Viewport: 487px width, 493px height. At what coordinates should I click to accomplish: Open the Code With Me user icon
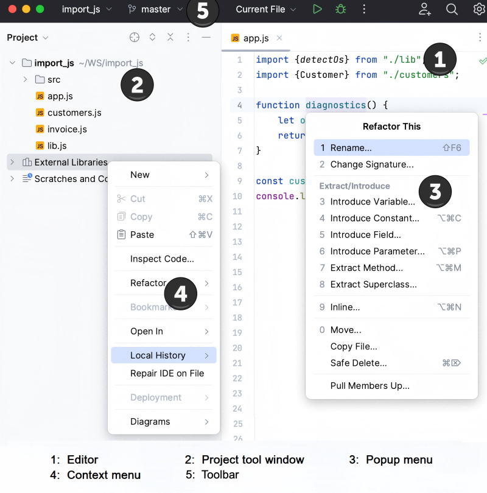pyautogui.click(x=424, y=9)
